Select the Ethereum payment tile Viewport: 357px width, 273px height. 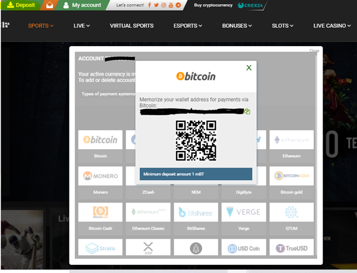click(x=291, y=146)
